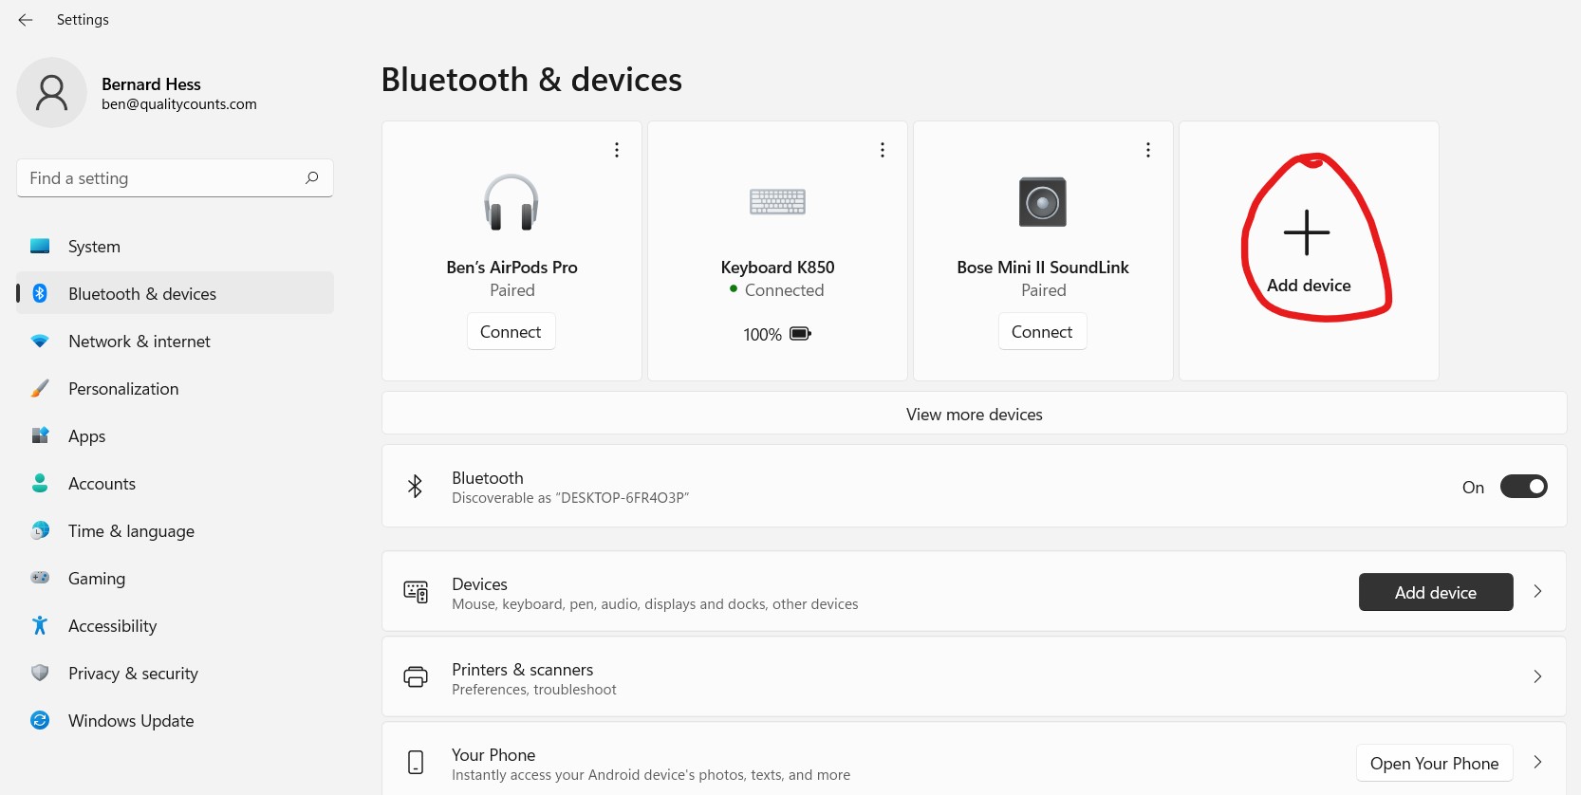Go to Personalization settings

[x=176, y=389]
